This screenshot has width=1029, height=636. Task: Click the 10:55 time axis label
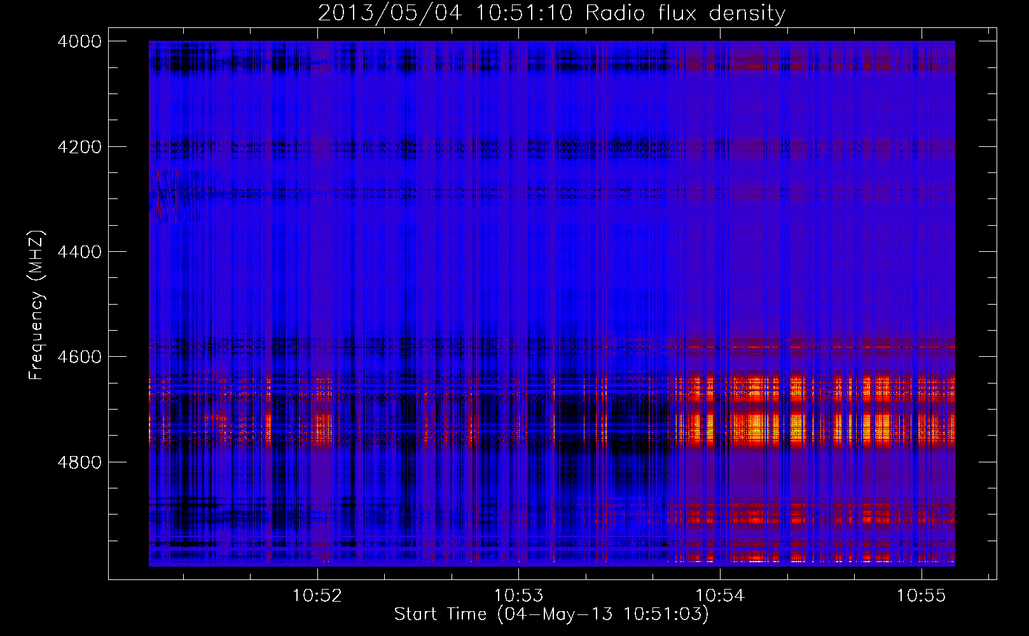(x=922, y=596)
